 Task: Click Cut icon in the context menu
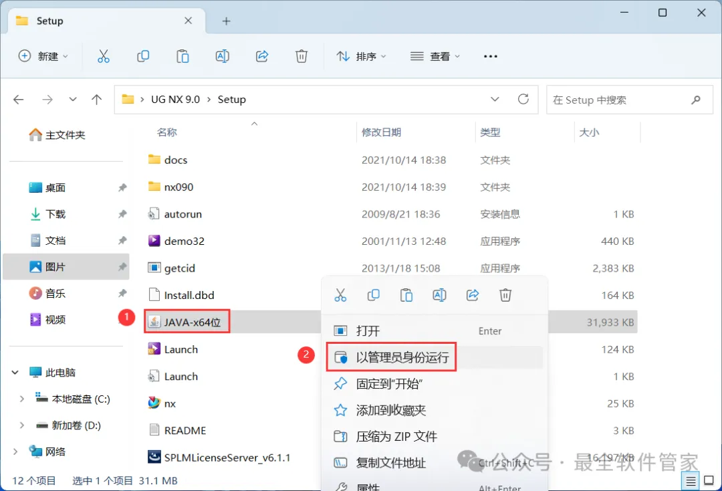coord(340,295)
